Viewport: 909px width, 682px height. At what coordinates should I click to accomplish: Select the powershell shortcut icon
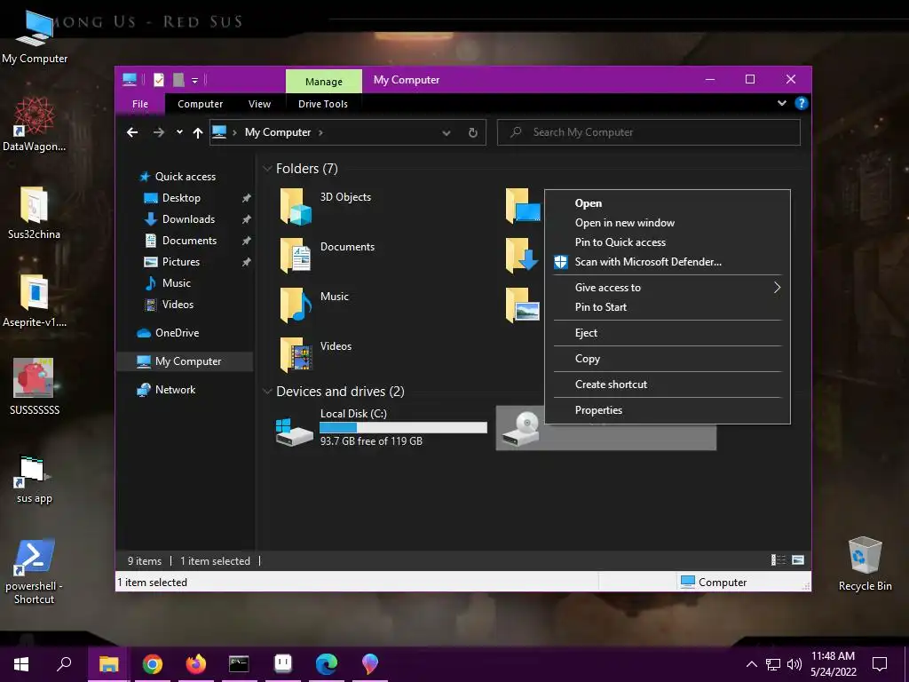(35, 571)
